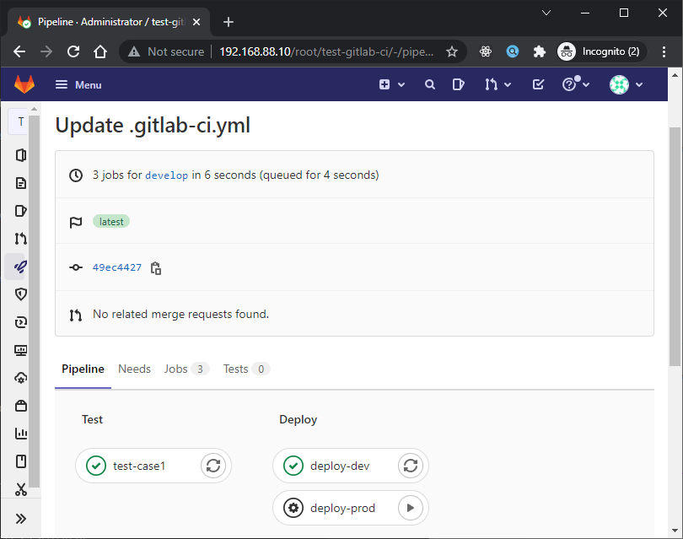Open a new browser tab
This screenshot has height=539, width=683.
coord(229,22)
